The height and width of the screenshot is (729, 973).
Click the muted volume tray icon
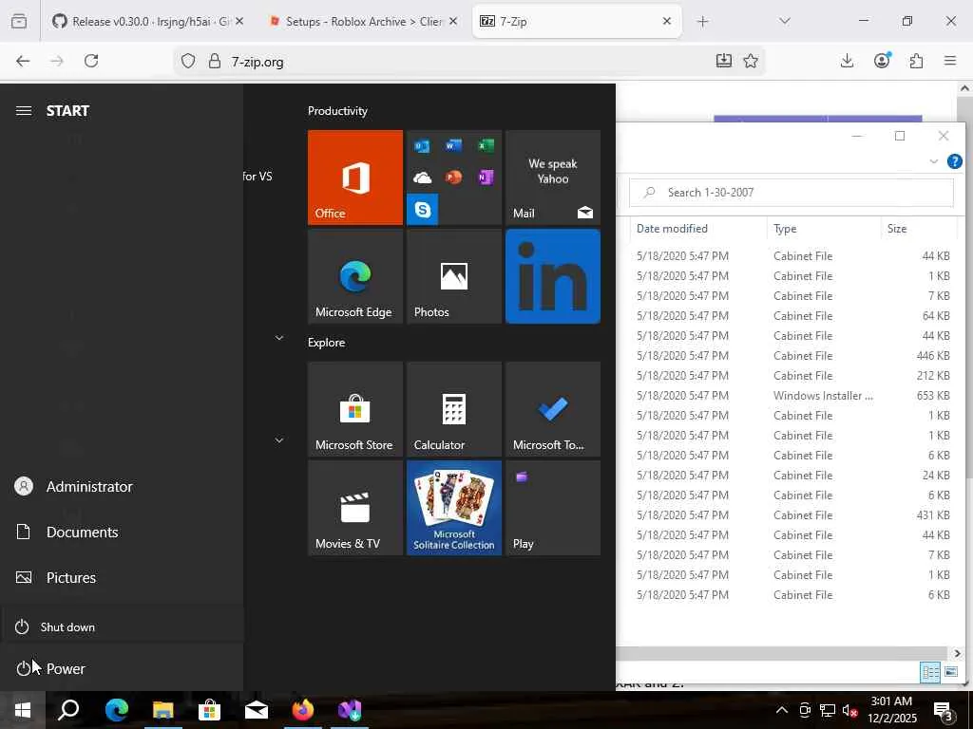click(849, 710)
